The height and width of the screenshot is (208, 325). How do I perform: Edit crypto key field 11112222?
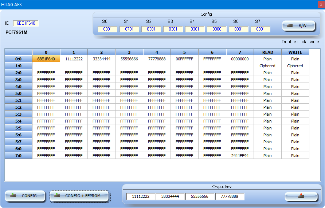coord(141,196)
